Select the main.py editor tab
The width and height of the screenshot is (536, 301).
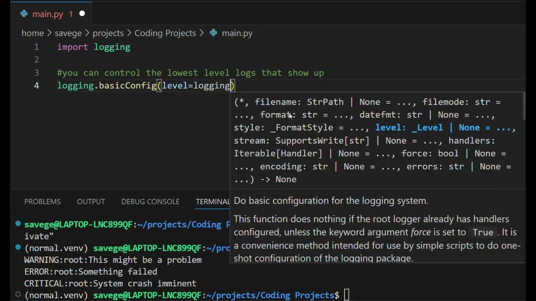pos(51,14)
